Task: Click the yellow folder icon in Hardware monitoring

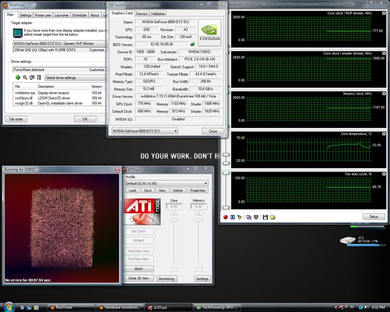Action: pos(272,217)
